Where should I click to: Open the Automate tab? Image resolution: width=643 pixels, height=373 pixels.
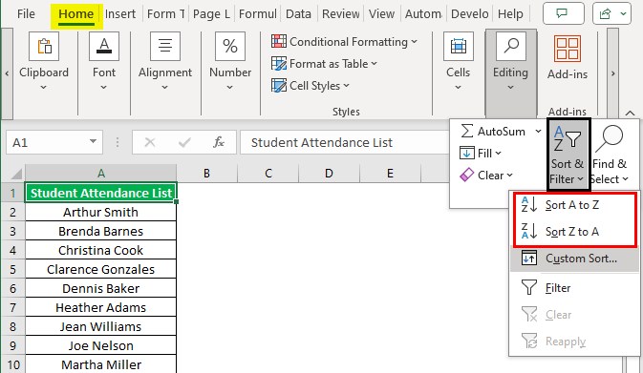[423, 14]
